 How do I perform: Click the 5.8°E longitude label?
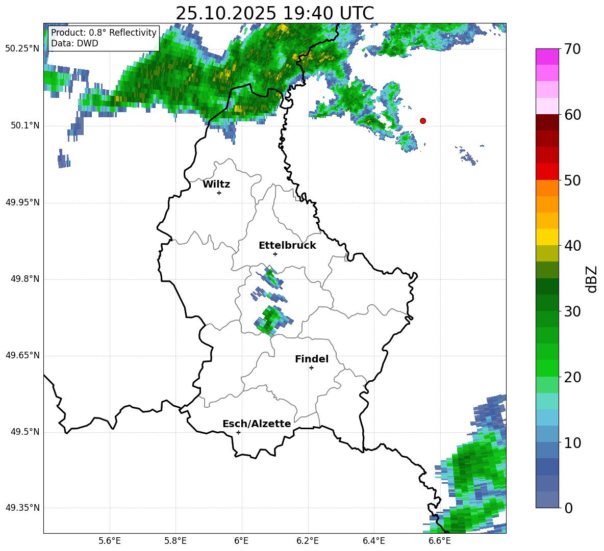point(175,541)
